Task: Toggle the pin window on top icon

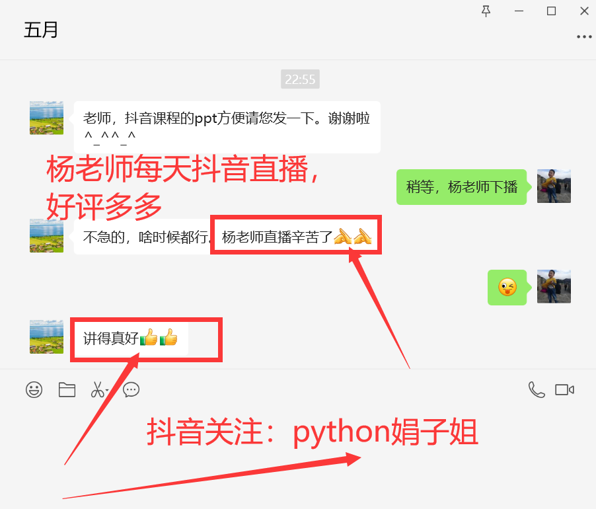Action: tap(486, 11)
